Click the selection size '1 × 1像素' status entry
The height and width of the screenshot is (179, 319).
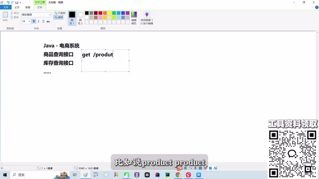point(45,168)
